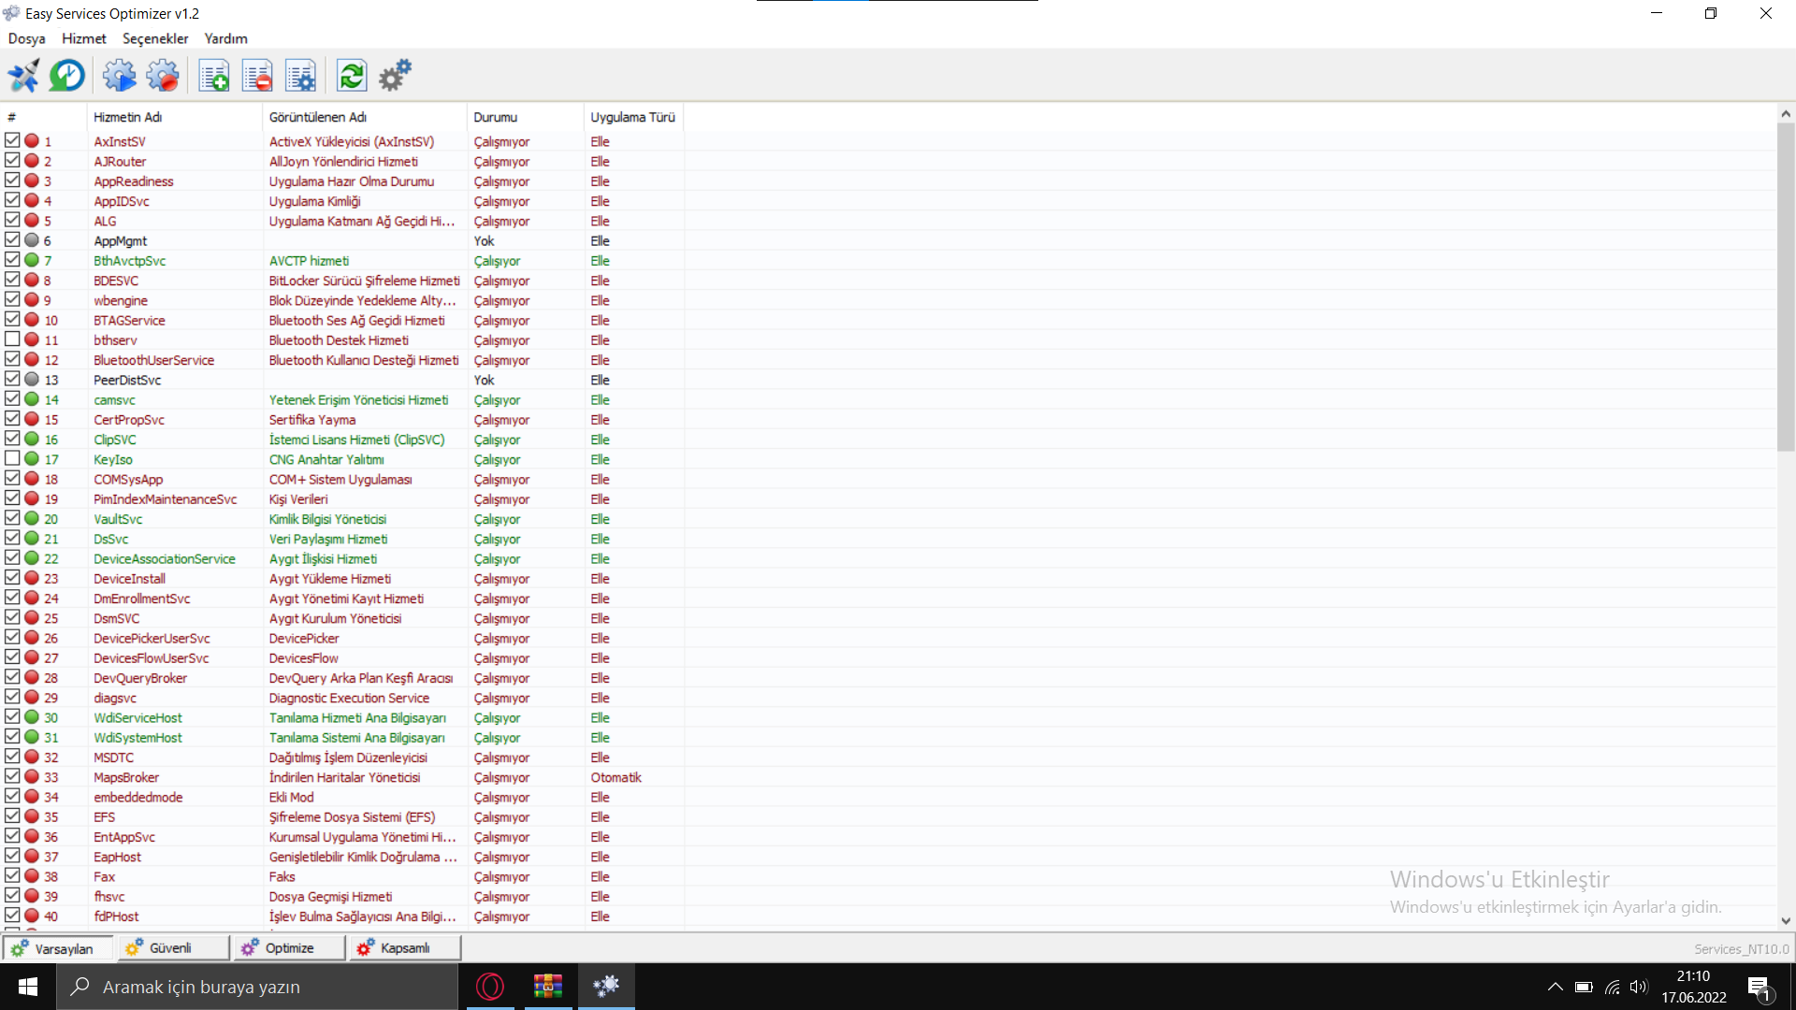
Task: Click the rocket apply-settings icon
Action: point(24,76)
